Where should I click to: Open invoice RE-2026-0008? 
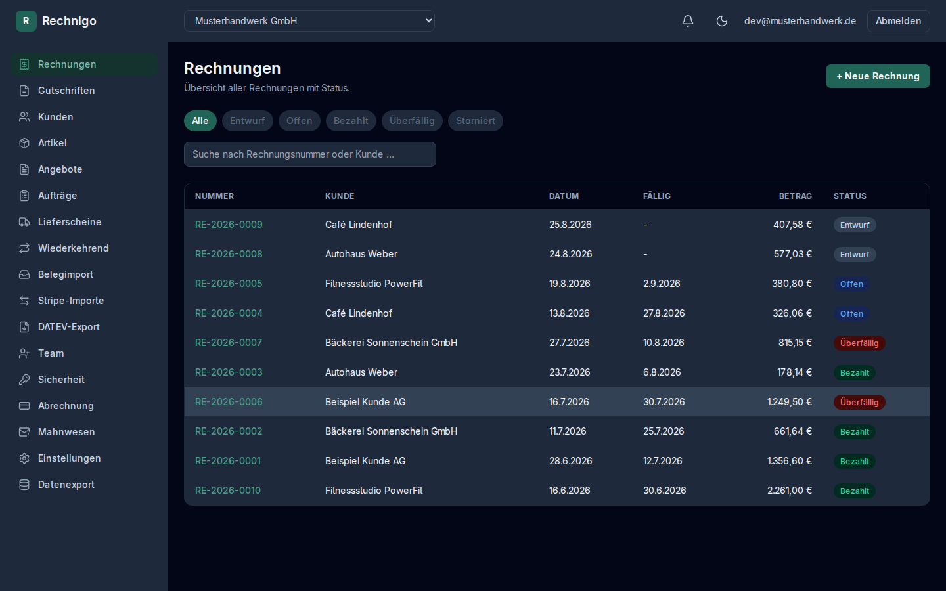229,254
